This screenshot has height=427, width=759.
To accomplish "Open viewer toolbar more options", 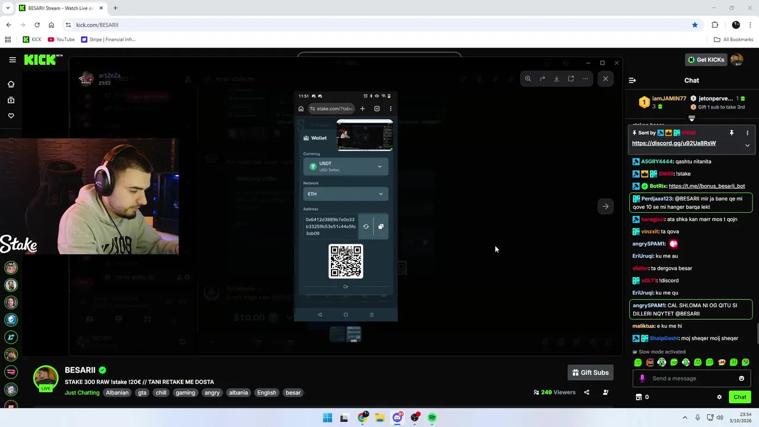I will pos(585,79).
